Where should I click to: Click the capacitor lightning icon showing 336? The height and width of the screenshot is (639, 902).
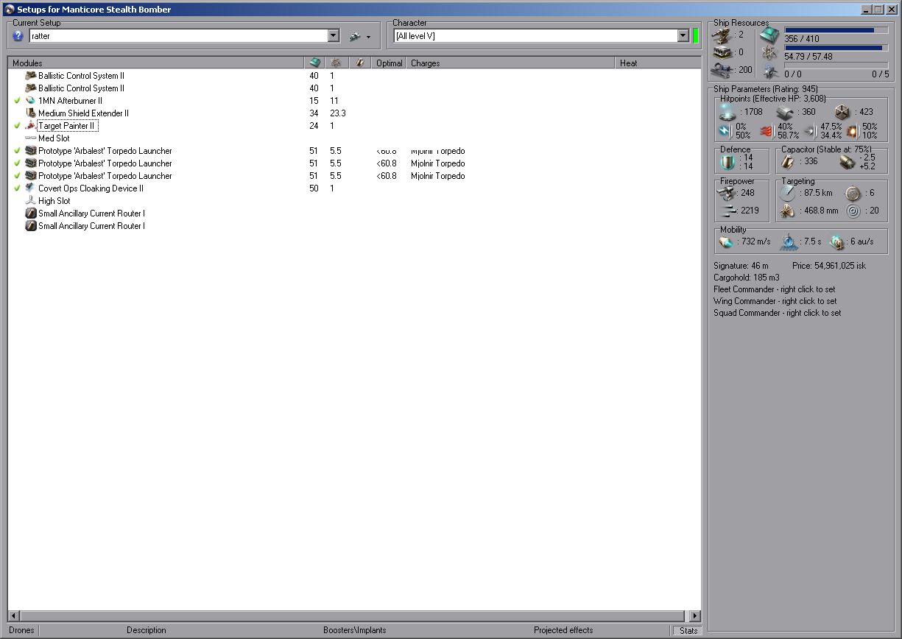point(788,162)
